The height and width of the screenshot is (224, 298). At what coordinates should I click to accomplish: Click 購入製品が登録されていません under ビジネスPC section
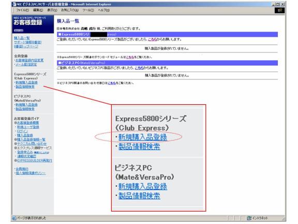pos(167,75)
